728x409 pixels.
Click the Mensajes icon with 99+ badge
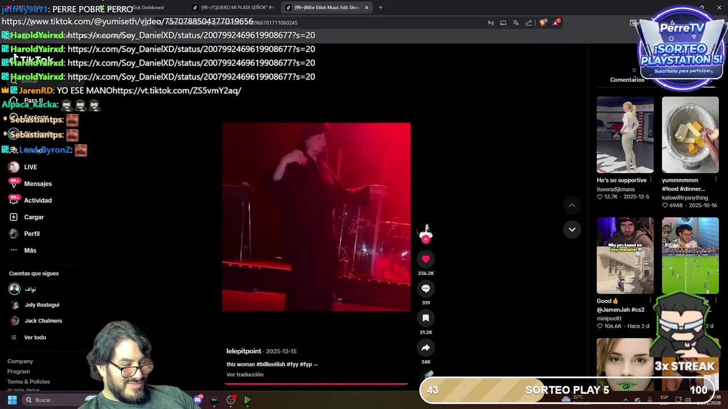coord(14,183)
